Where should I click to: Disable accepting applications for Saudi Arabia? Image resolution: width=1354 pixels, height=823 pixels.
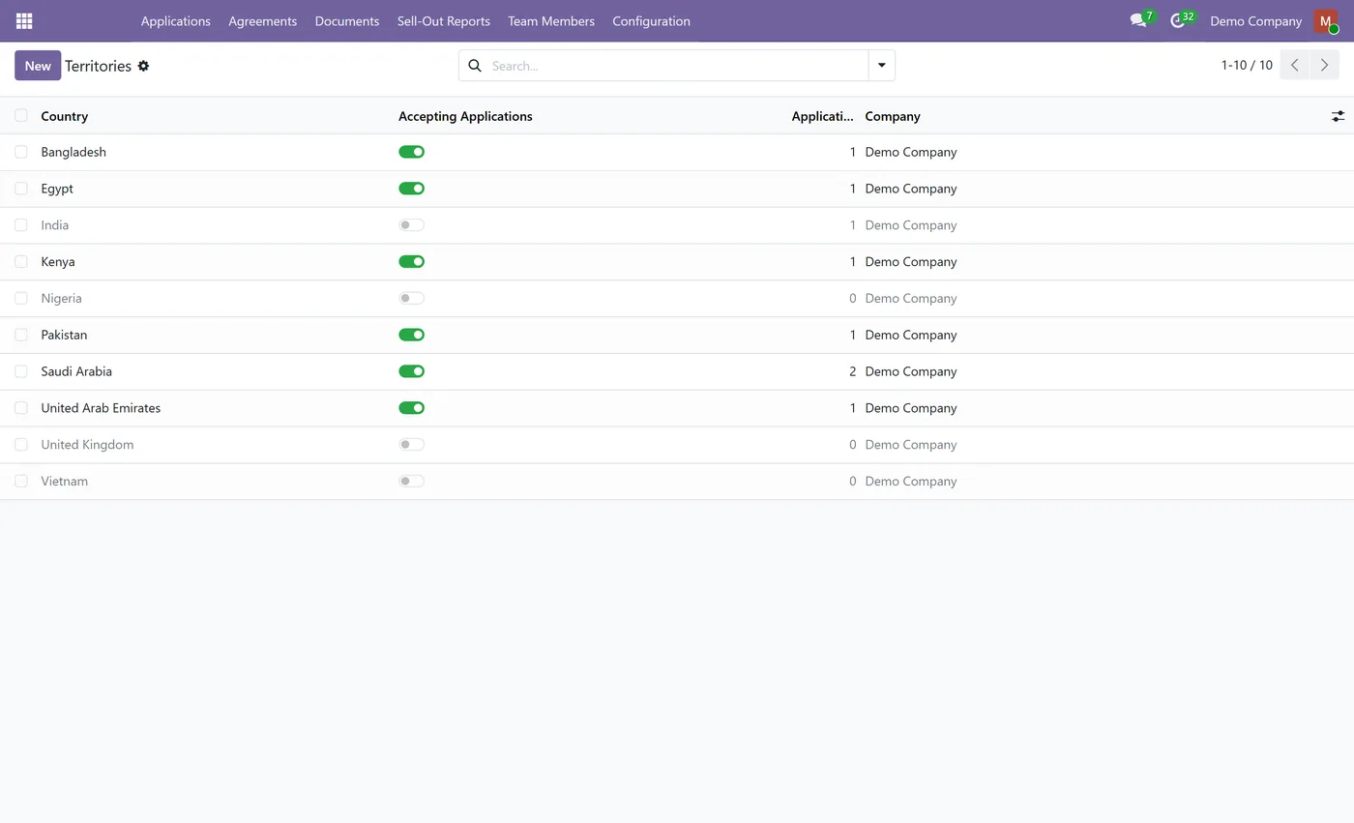point(411,371)
